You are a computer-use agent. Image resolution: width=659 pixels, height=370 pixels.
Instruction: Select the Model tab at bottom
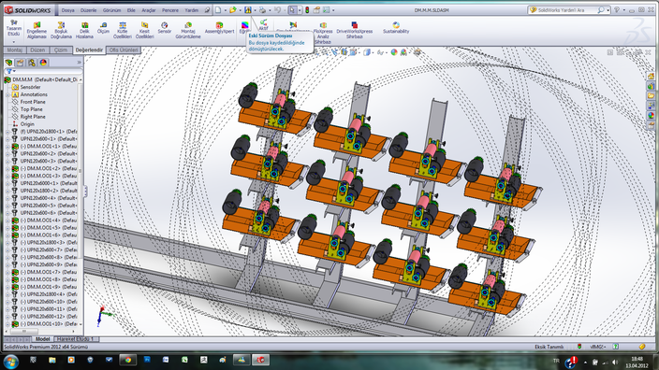pos(42,339)
